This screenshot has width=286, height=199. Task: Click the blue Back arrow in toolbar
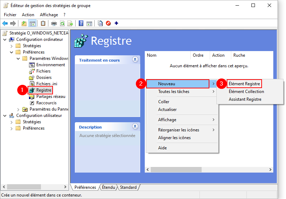click(5, 23)
